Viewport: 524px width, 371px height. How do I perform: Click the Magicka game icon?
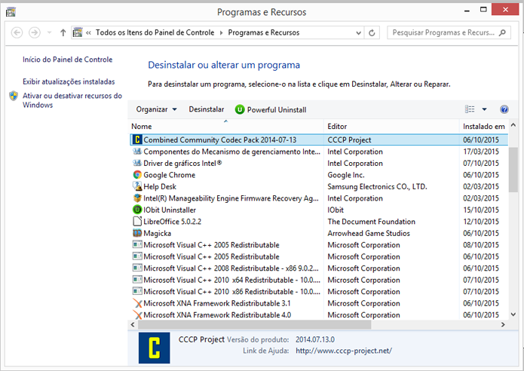tap(137, 233)
